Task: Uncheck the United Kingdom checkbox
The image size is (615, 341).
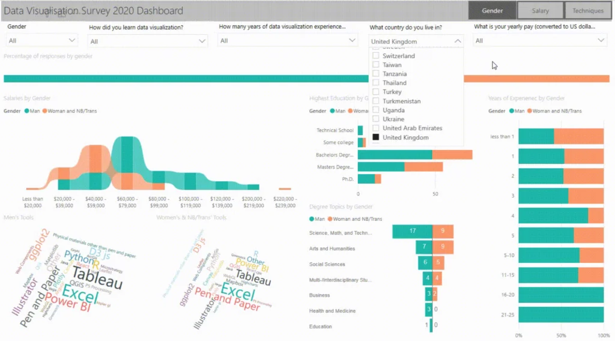Action: click(376, 137)
